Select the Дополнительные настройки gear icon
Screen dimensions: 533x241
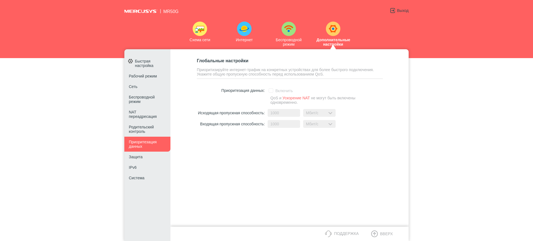coord(333,29)
